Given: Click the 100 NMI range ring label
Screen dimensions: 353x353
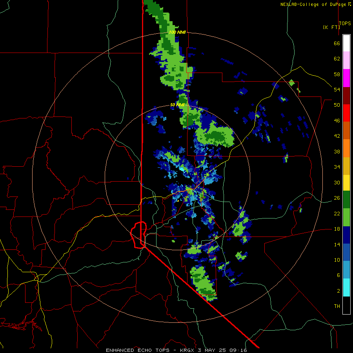Looking at the screenshot, I should (177, 32).
